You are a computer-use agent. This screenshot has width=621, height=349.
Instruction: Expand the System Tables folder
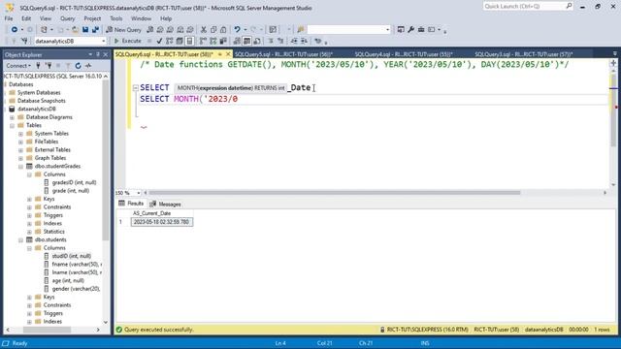point(20,134)
